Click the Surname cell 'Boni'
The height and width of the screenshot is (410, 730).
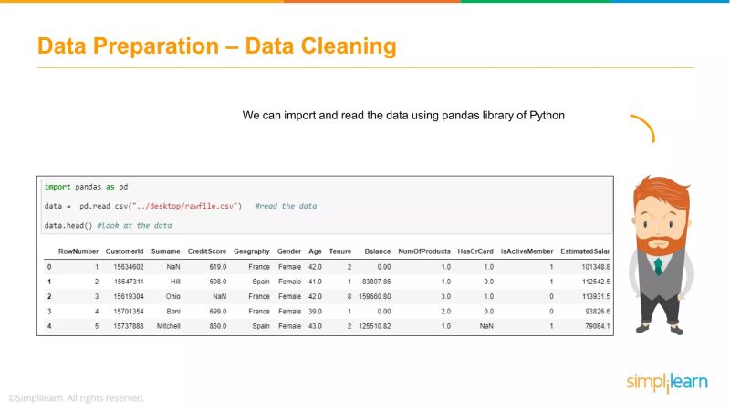[173, 312]
